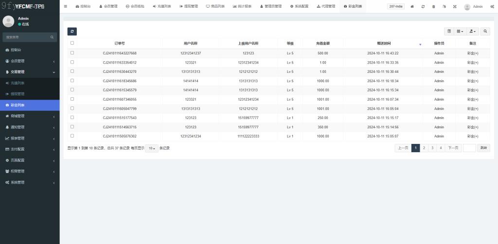Expand 会员管理 in the sidebar
This screenshot has width=498, height=244.
[x=30, y=61]
